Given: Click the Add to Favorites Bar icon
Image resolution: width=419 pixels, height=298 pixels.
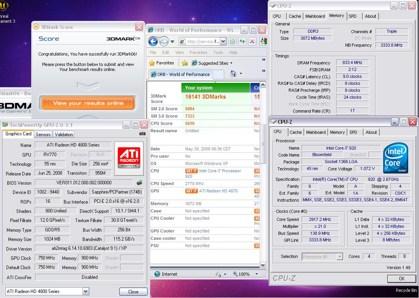Looking at the screenshot, I should point(184,63).
